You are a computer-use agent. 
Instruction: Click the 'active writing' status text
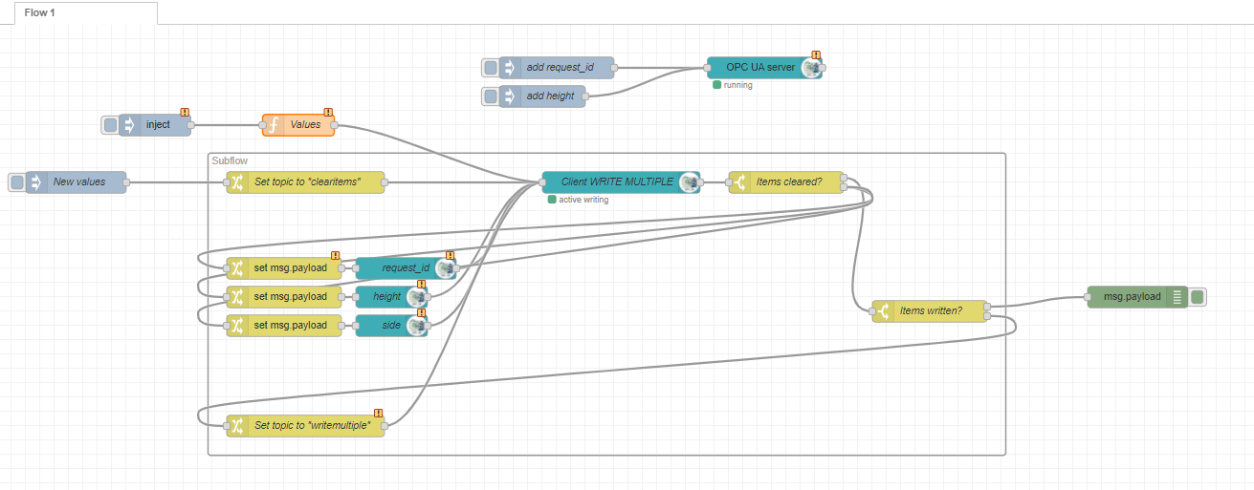[583, 200]
